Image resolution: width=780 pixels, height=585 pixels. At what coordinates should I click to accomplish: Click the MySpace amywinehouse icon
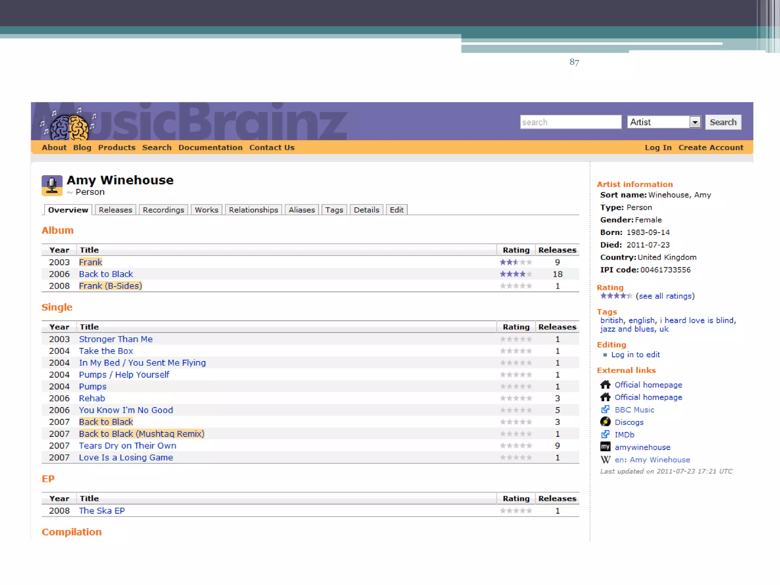click(605, 447)
